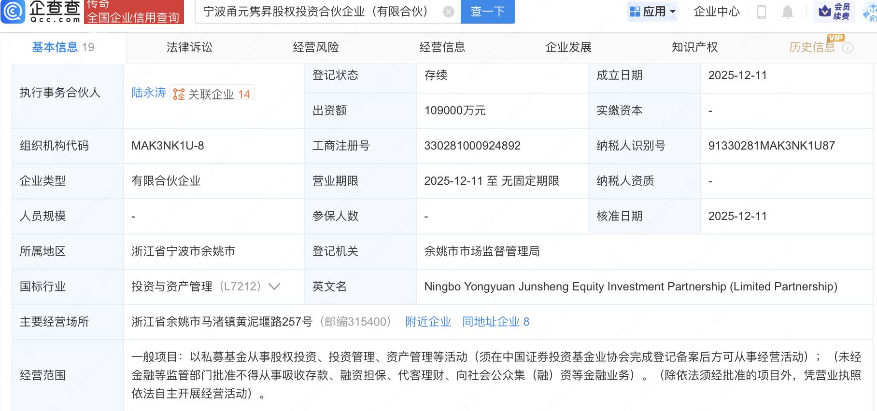
Task: Switch to the 法律诉讼 tab
Action: coord(189,47)
